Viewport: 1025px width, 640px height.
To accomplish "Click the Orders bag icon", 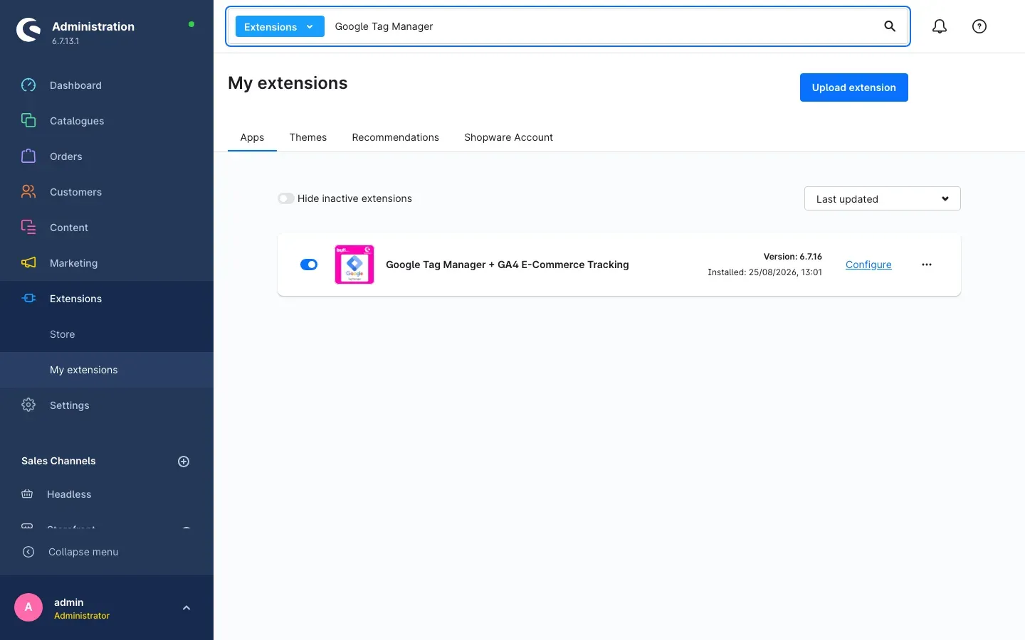I will [x=28, y=156].
